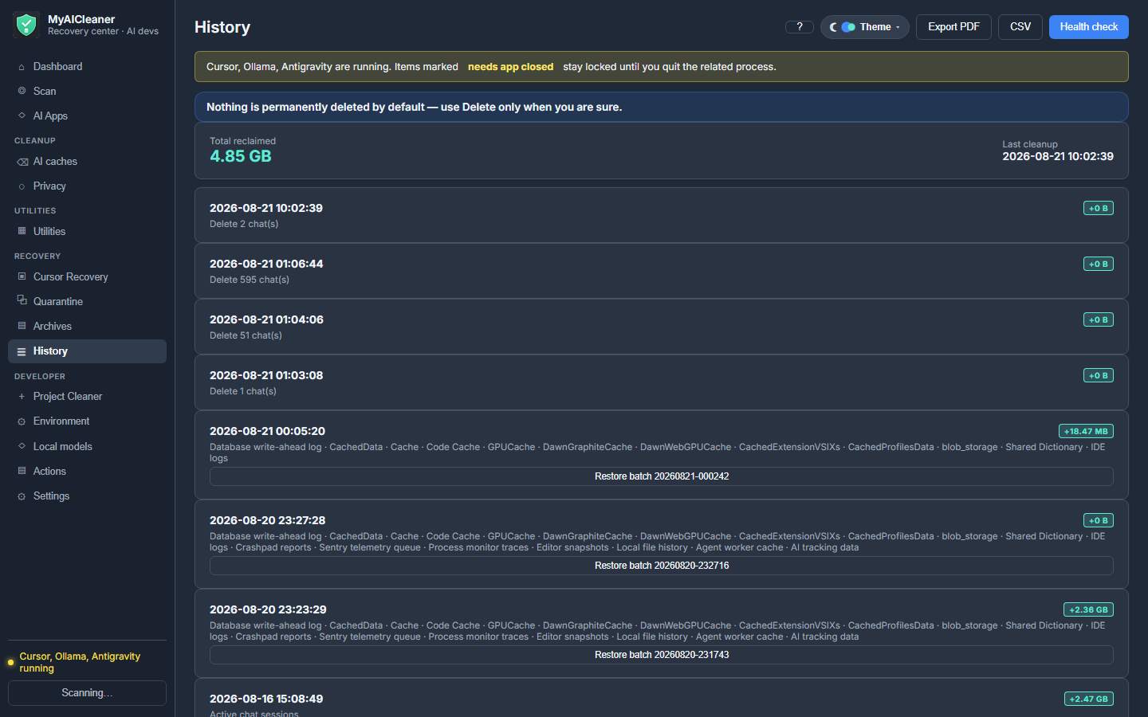Click the CSV export button

[x=1020, y=27]
